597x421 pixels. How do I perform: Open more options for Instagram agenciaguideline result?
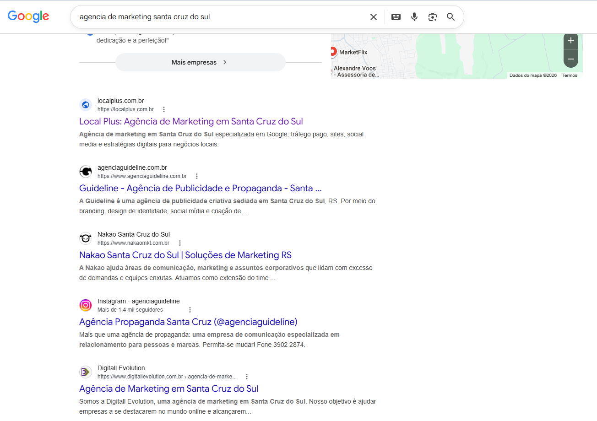coord(190,310)
